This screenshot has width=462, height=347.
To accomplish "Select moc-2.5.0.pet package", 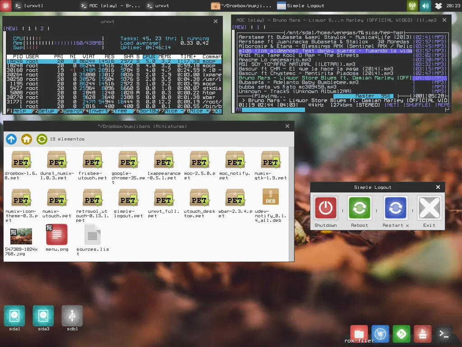I will [x=199, y=165].
